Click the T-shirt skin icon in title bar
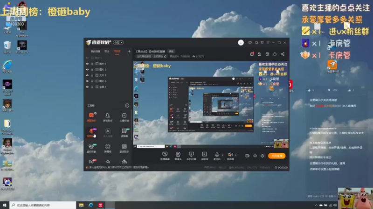The height and width of the screenshot is (209, 373). point(262,43)
